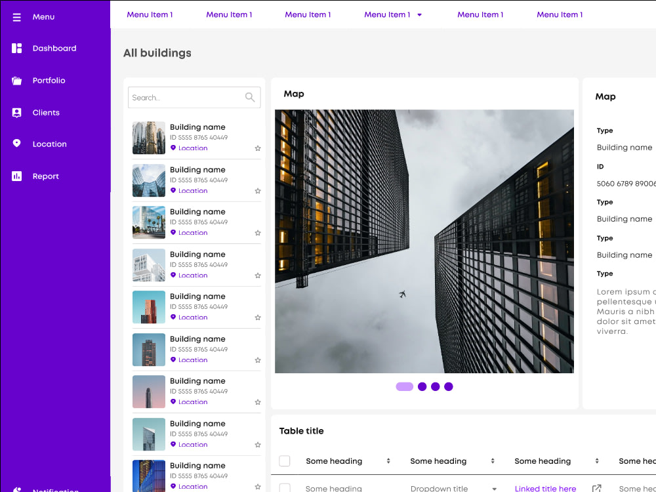Viewport: 656px width, 492px height.
Task: Click the last Menu Item 1 in the navbar
Action: click(x=560, y=14)
